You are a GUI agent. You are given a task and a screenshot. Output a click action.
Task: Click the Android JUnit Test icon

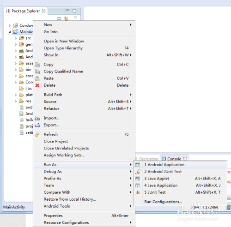138,172
